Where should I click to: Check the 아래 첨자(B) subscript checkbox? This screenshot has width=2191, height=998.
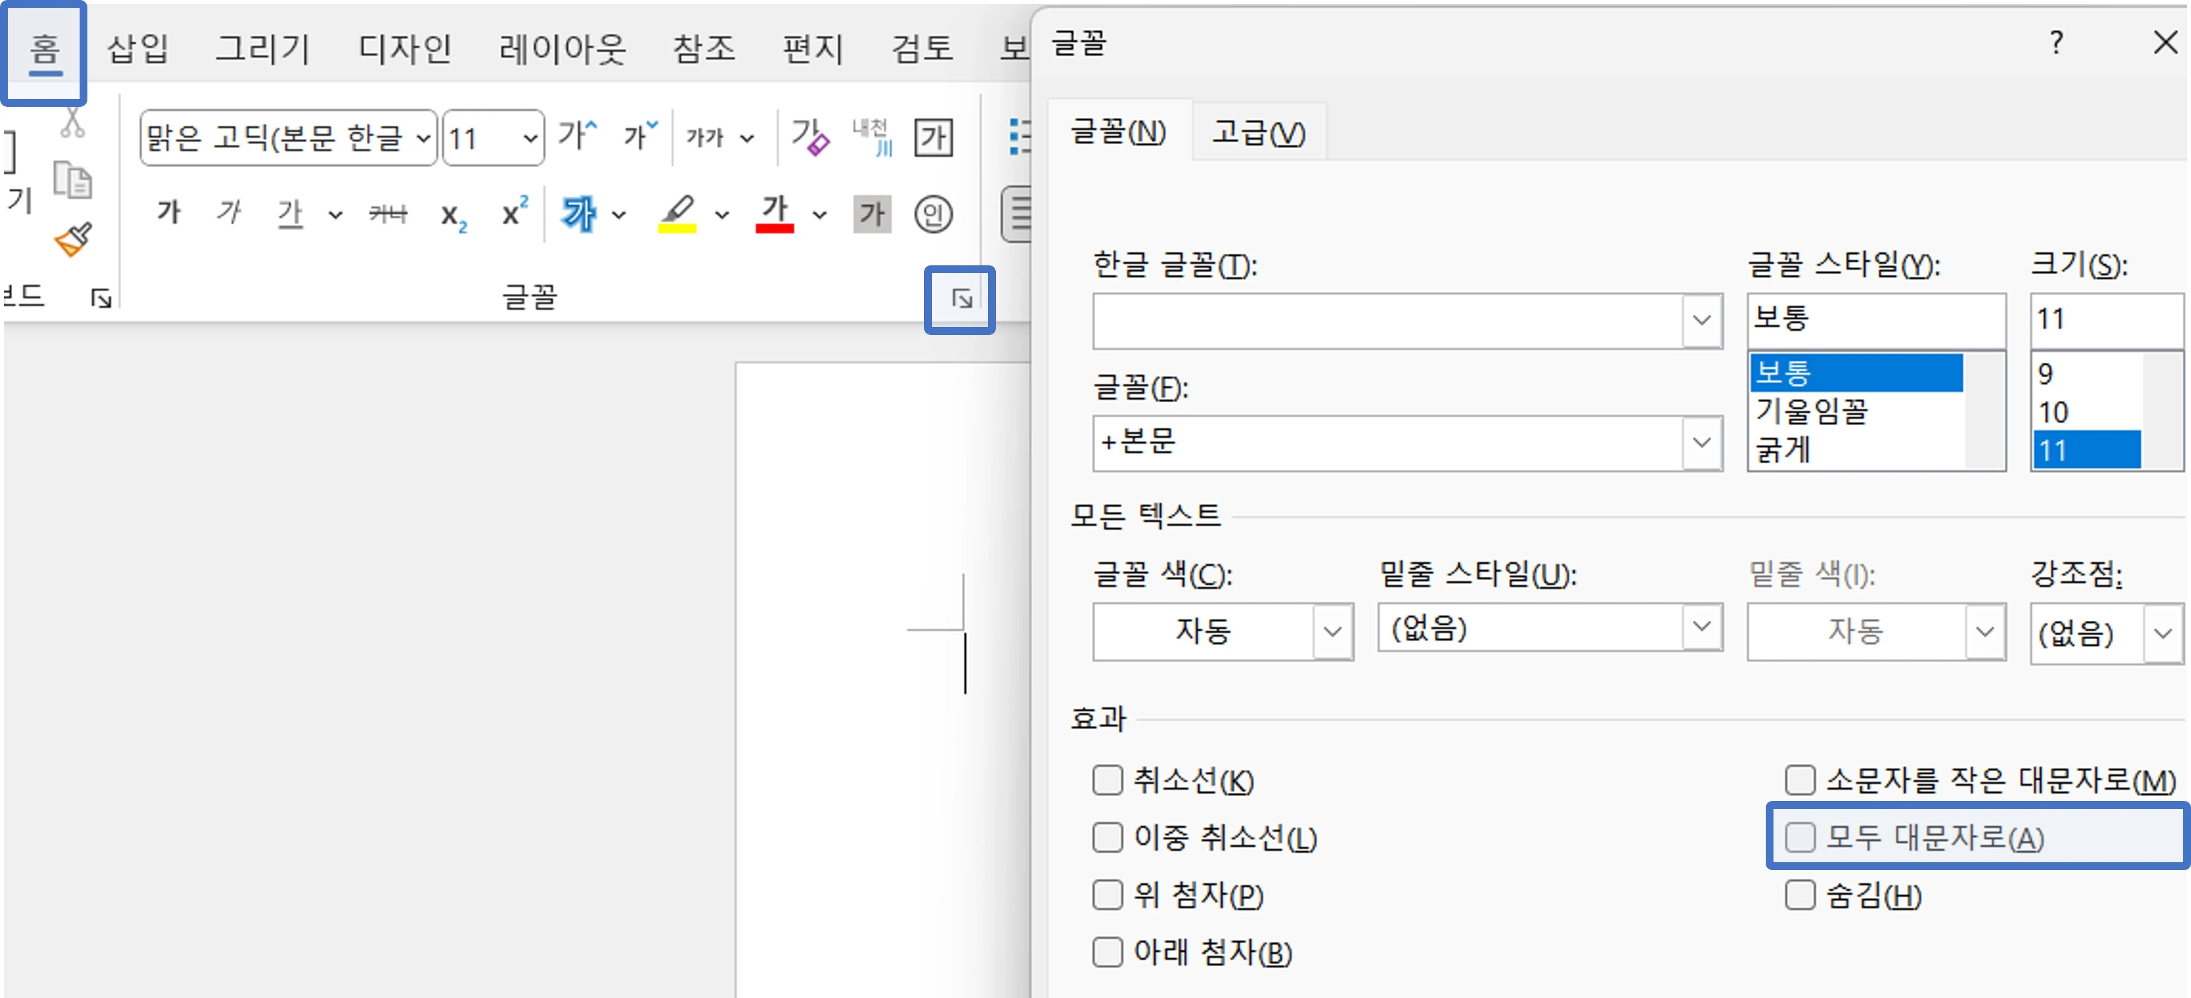1107,952
